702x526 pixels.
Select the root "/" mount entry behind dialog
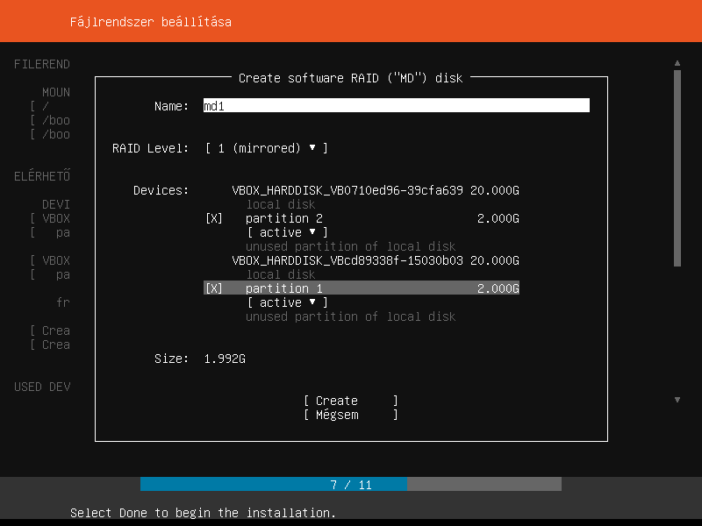45,106
